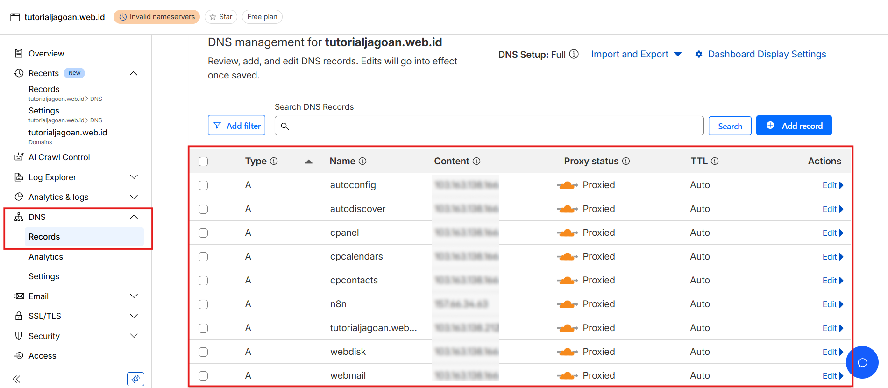Click the Search button

click(x=730, y=126)
